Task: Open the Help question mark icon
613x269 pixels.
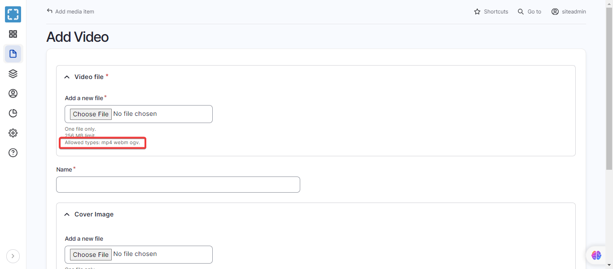Action: [13, 153]
